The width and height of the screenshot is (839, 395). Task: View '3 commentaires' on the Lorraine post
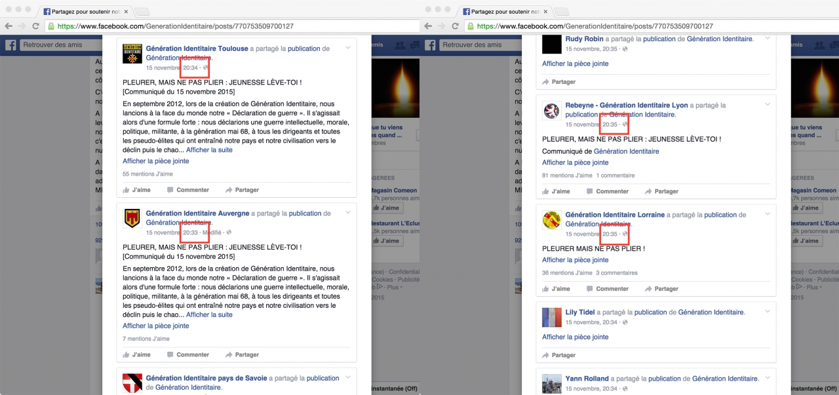(x=616, y=273)
